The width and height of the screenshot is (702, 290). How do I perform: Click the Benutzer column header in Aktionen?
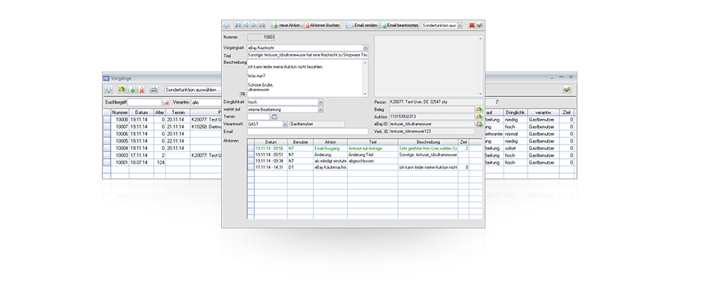(300, 142)
